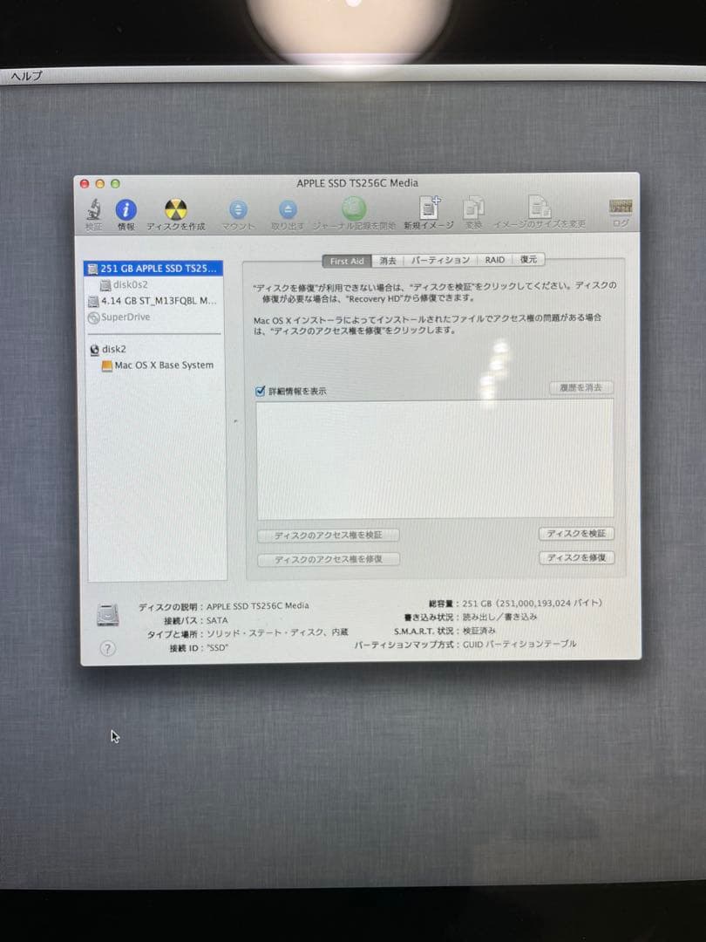This screenshot has width=706, height=942.
Task: Click ジャーナル記録を開始 journaling icon
Action: 352,209
